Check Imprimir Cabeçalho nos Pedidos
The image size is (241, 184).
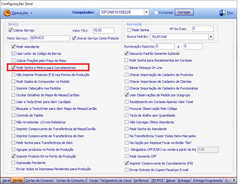(x=13, y=88)
